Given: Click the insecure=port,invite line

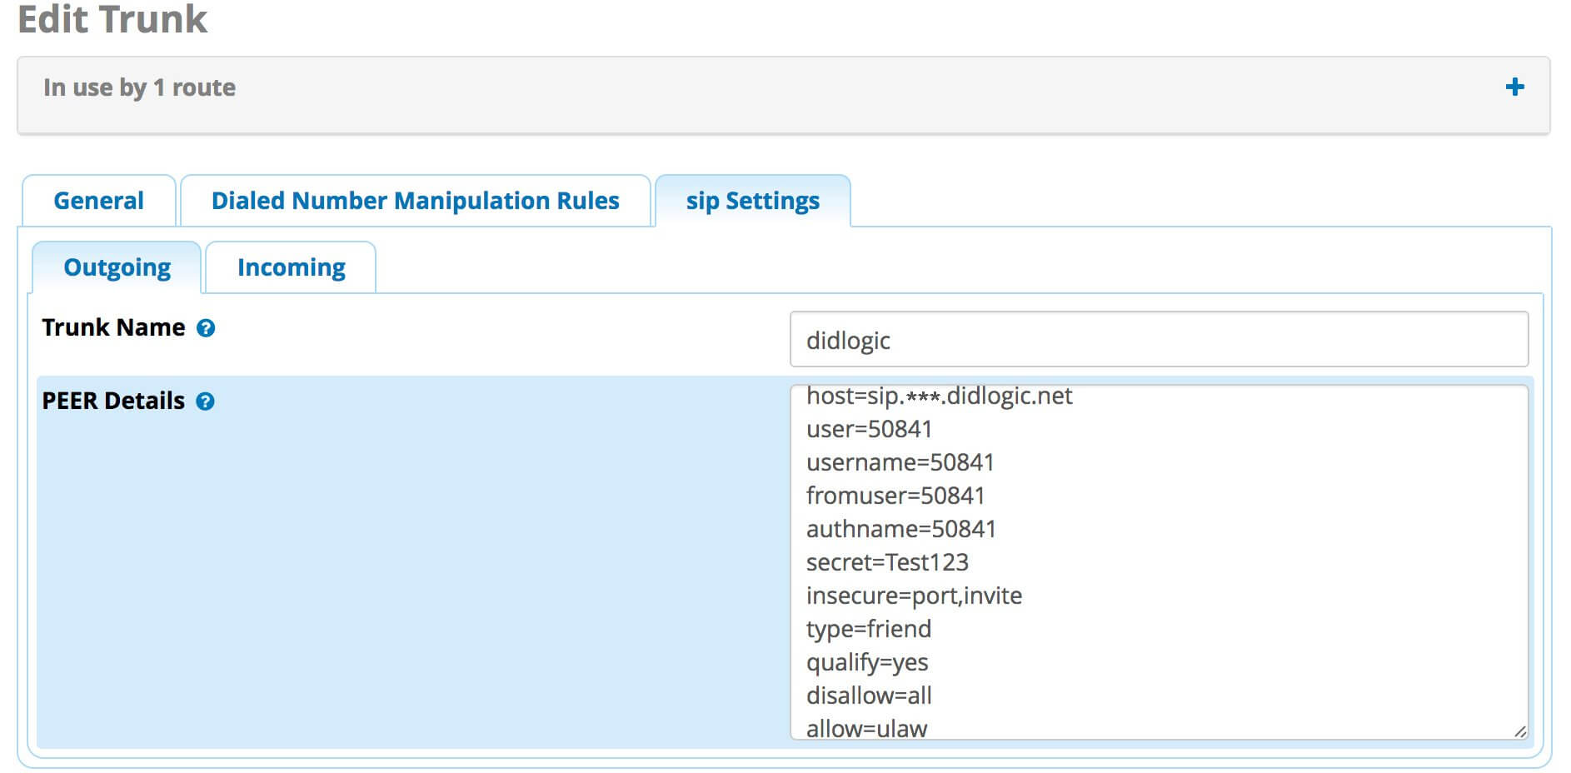Looking at the screenshot, I should [915, 596].
